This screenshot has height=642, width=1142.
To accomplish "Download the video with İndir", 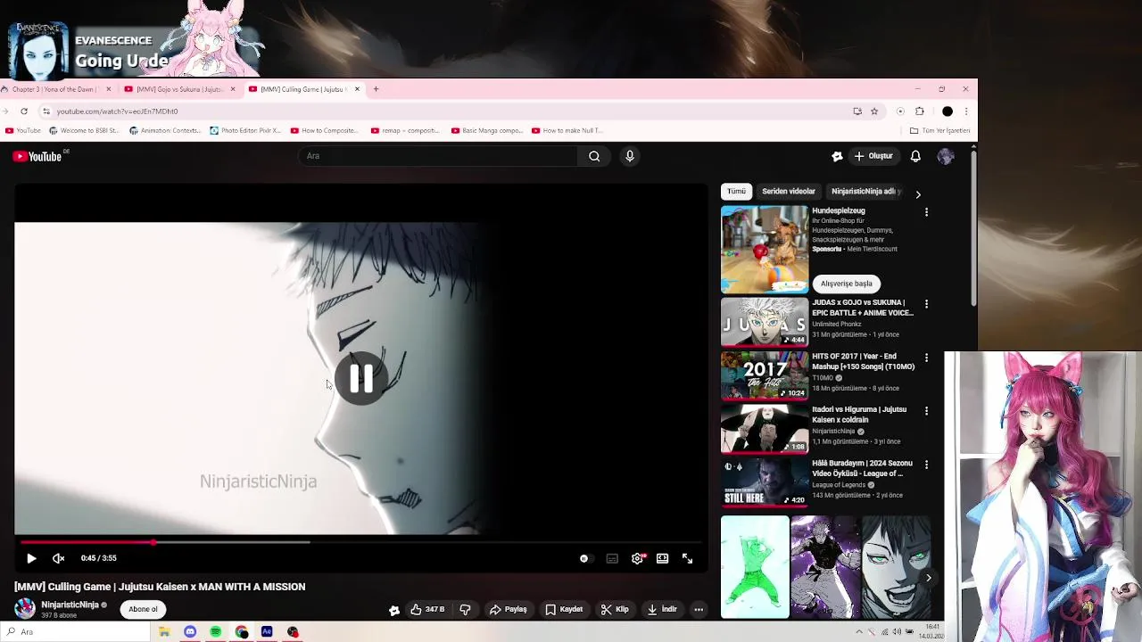I will pos(662,610).
